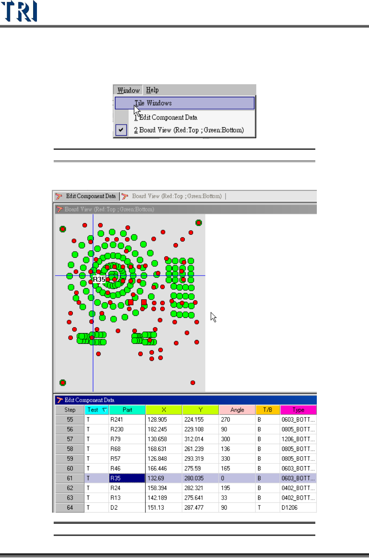Click the Edit Component Data tab icon
The image size is (369, 558).
[x=59, y=196]
